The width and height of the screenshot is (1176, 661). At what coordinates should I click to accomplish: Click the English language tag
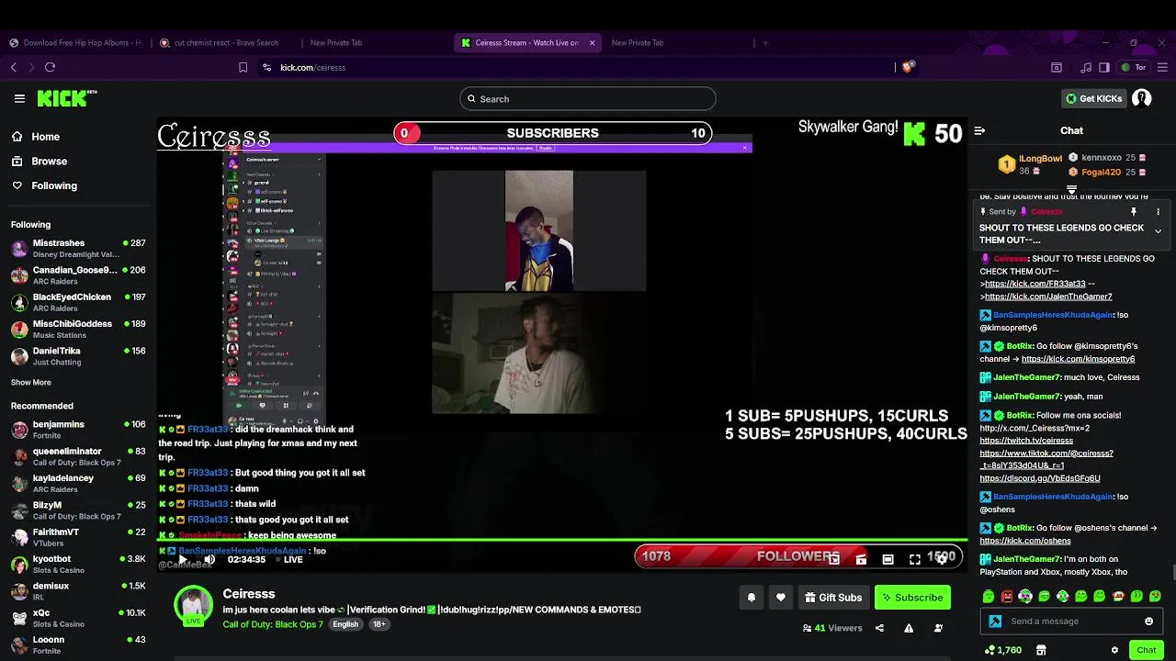pyautogui.click(x=345, y=624)
